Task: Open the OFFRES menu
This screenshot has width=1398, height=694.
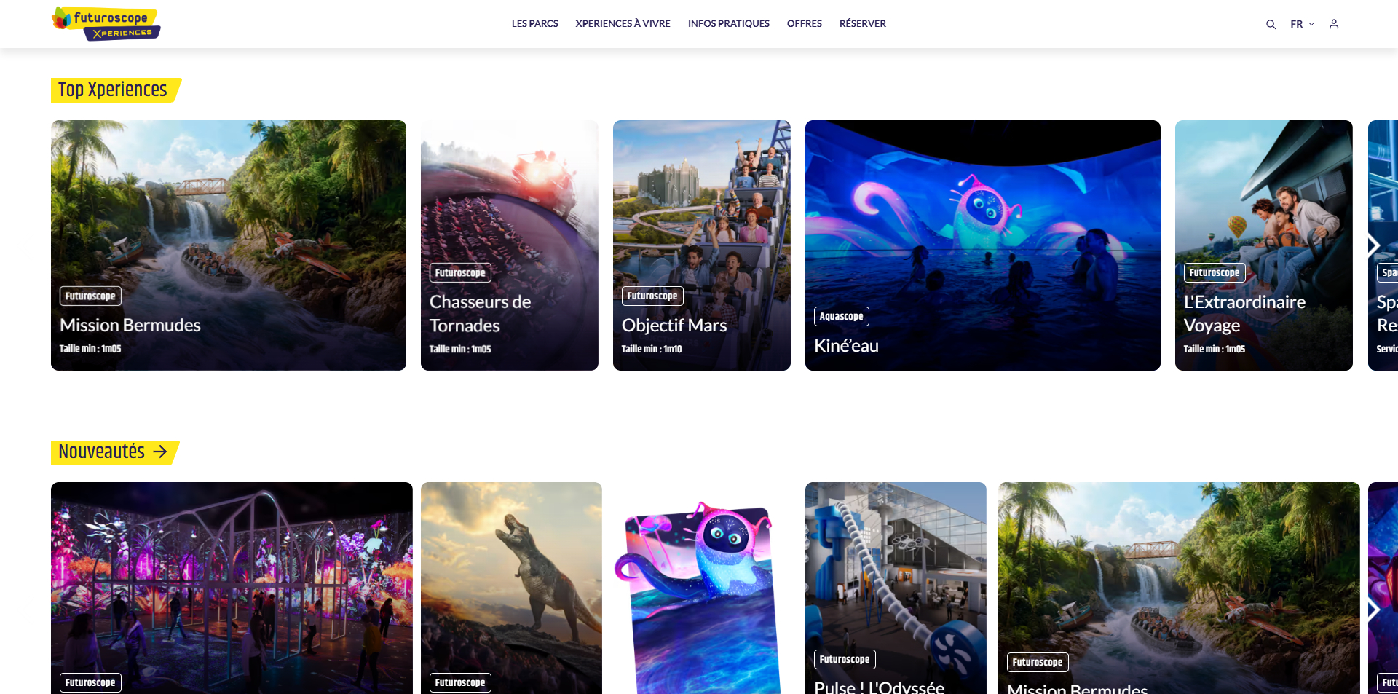Action: coord(804,24)
